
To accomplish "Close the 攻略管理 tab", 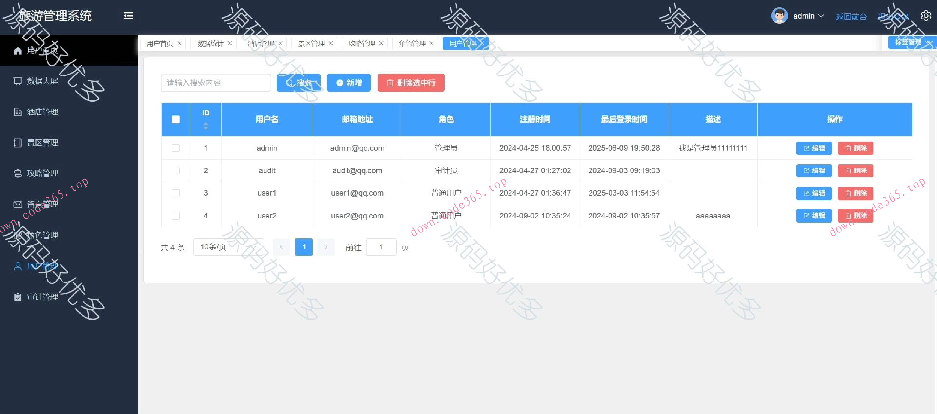I will pyautogui.click(x=381, y=43).
